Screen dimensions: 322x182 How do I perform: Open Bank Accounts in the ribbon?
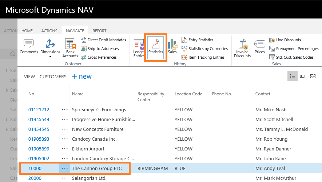pyautogui.click(x=70, y=48)
